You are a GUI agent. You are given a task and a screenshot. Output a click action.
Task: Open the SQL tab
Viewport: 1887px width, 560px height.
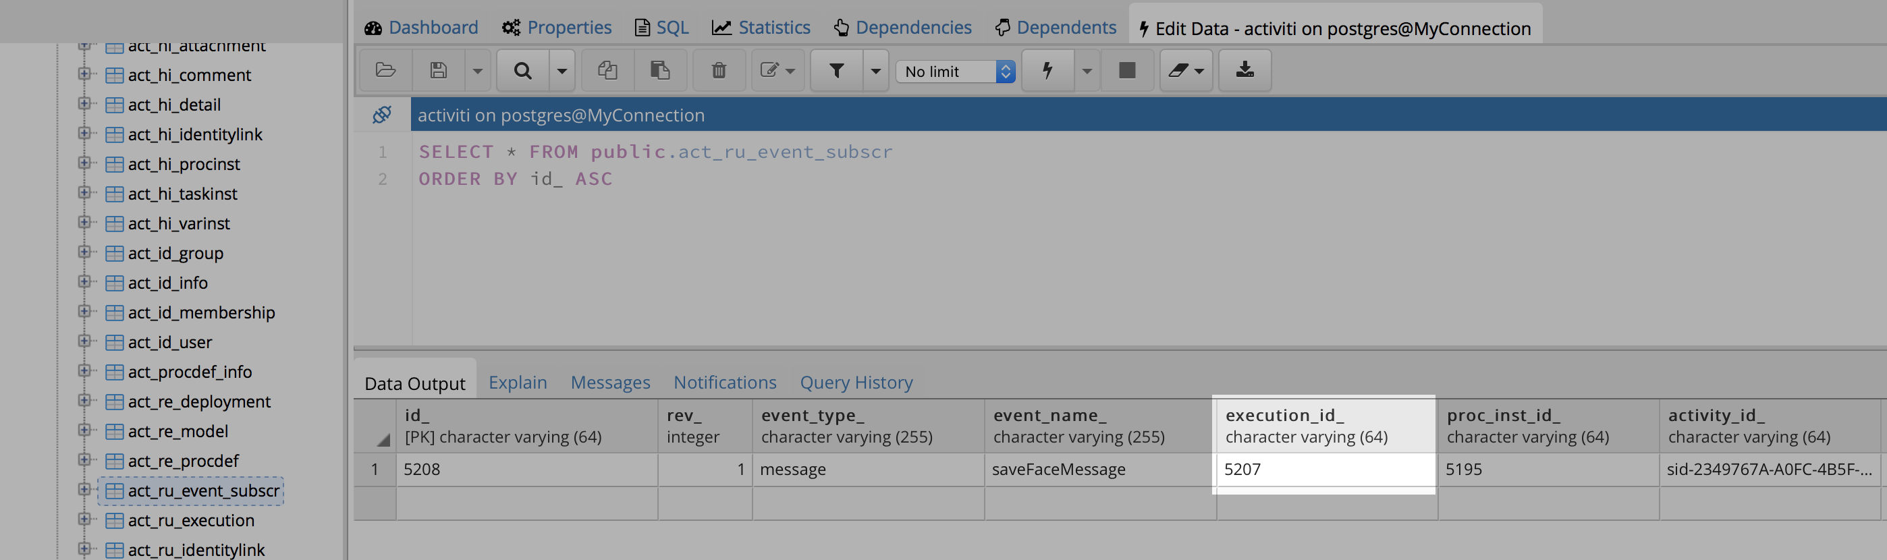coord(661,28)
